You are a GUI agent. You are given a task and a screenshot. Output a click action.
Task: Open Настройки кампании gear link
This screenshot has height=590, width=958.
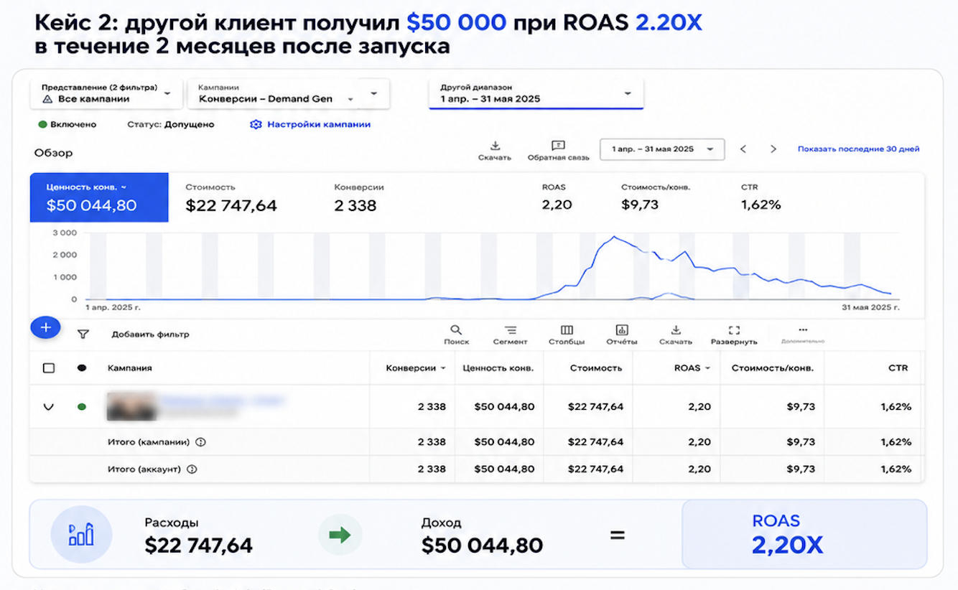click(310, 124)
